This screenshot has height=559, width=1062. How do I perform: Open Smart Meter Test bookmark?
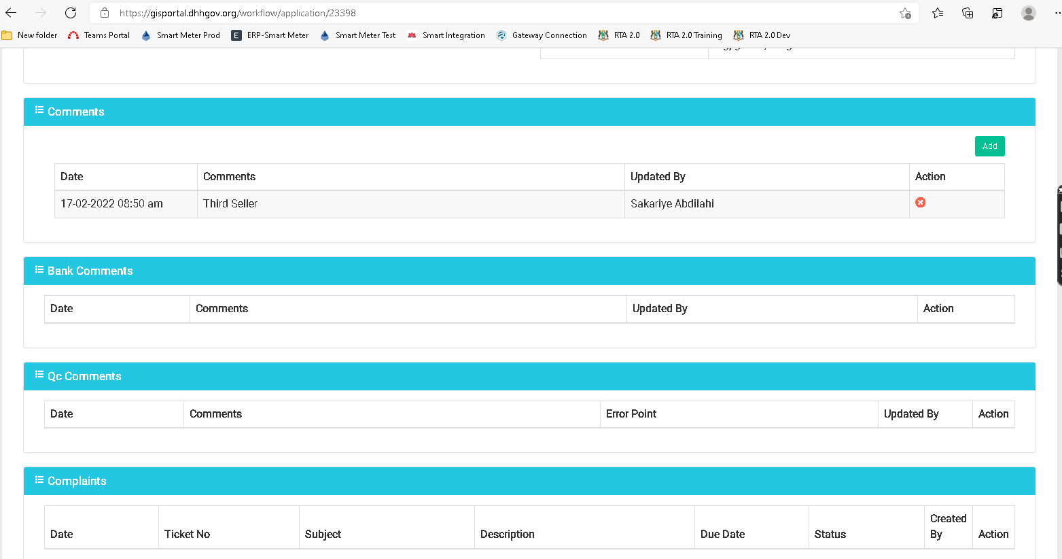tap(357, 35)
